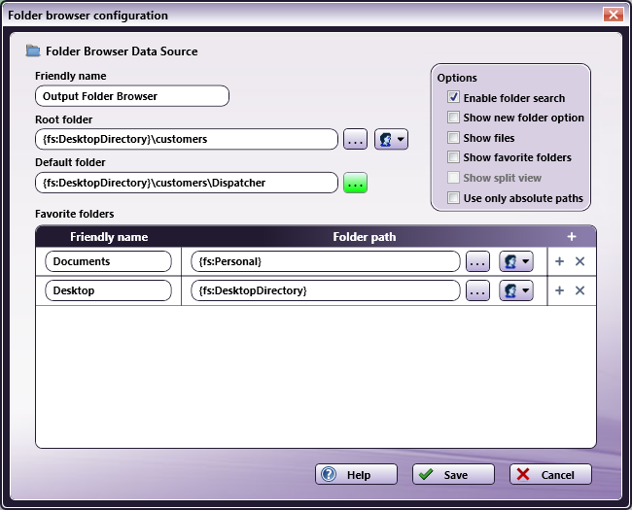
Task: Click the 'Friendly name' column header
Action: [x=109, y=237]
